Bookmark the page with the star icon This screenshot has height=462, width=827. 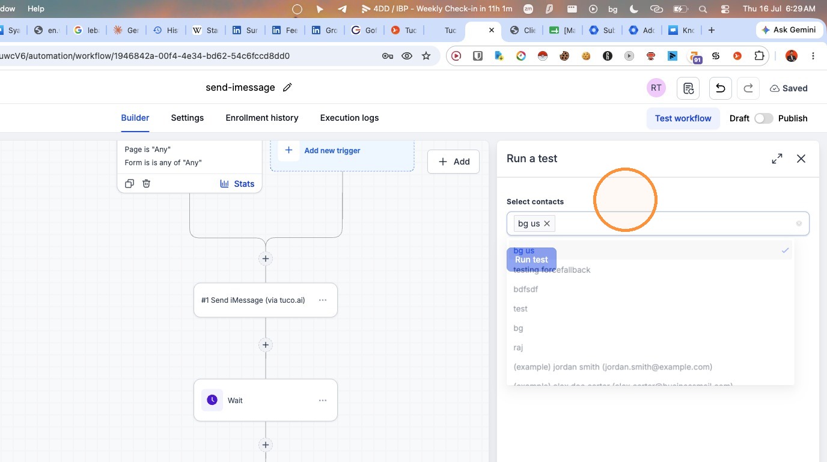[426, 56]
